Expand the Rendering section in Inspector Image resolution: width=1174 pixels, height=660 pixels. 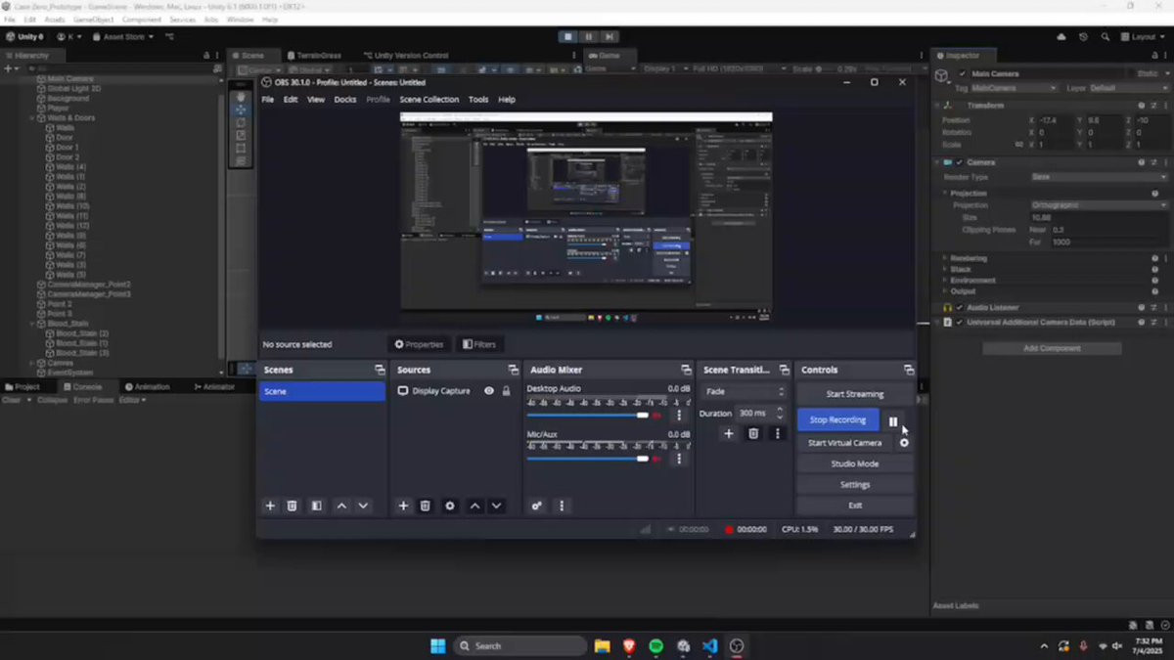[x=969, y=258]
